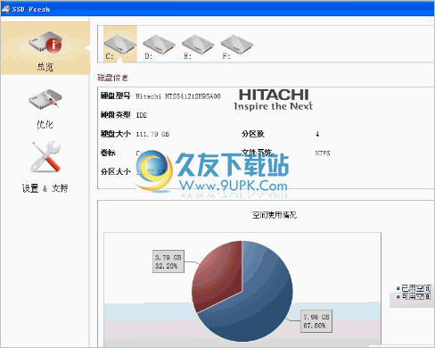The width and height of the screenshot is (435, 348).
Task: Click the 可用空间 legend red marker
Action: coord(398,296)
